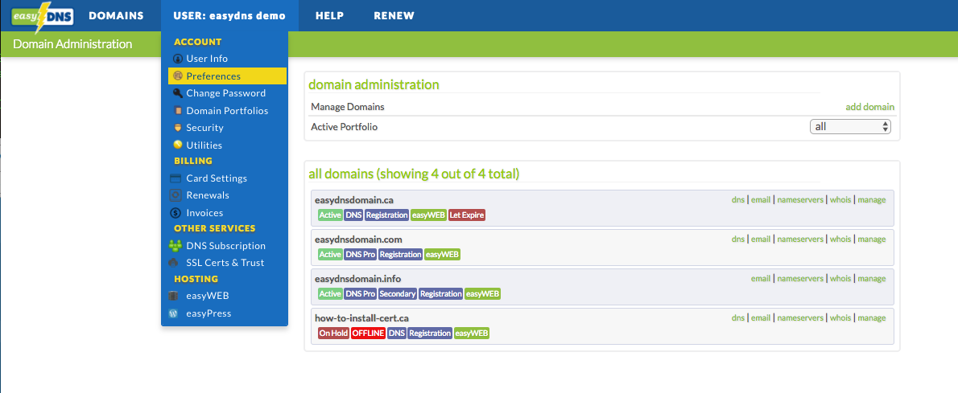The height and width of the screenshot is (393, 958).
Task: Choose Preferences in the account menu
Action: click(227, 76)
